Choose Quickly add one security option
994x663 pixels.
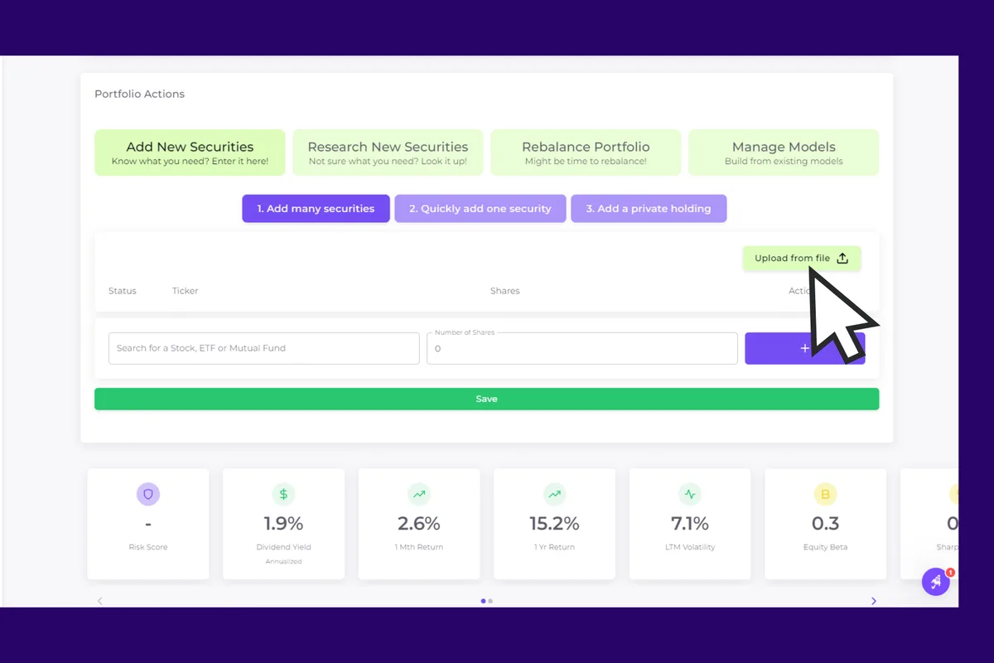(480, 209)
